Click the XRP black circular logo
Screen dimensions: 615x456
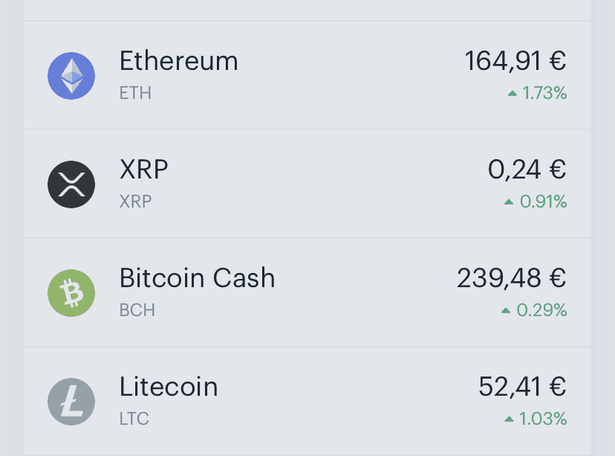[x=71, y=184]
